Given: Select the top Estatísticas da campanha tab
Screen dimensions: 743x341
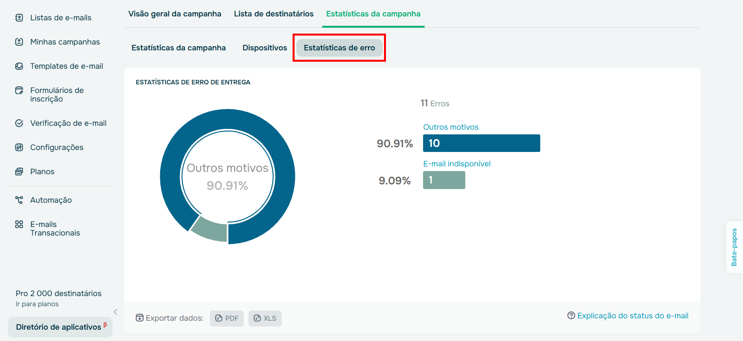Looking at the screenshot, I should (373, 14).
